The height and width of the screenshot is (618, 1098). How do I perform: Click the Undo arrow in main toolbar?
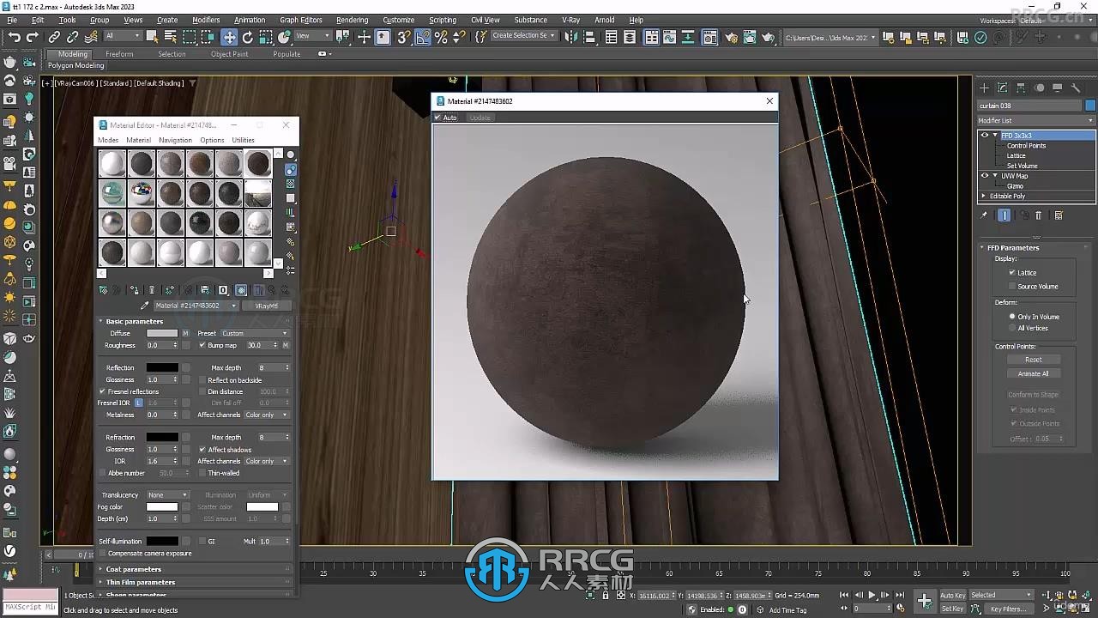coord(15,37)
